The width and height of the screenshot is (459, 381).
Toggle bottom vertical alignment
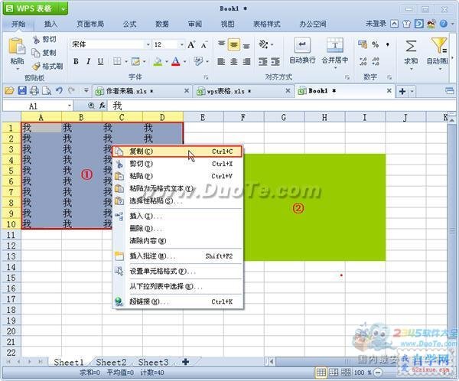pos(246,46)
